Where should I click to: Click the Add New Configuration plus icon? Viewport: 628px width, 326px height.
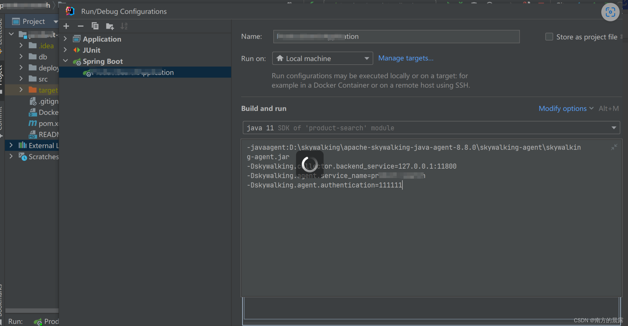coord(66,26)
